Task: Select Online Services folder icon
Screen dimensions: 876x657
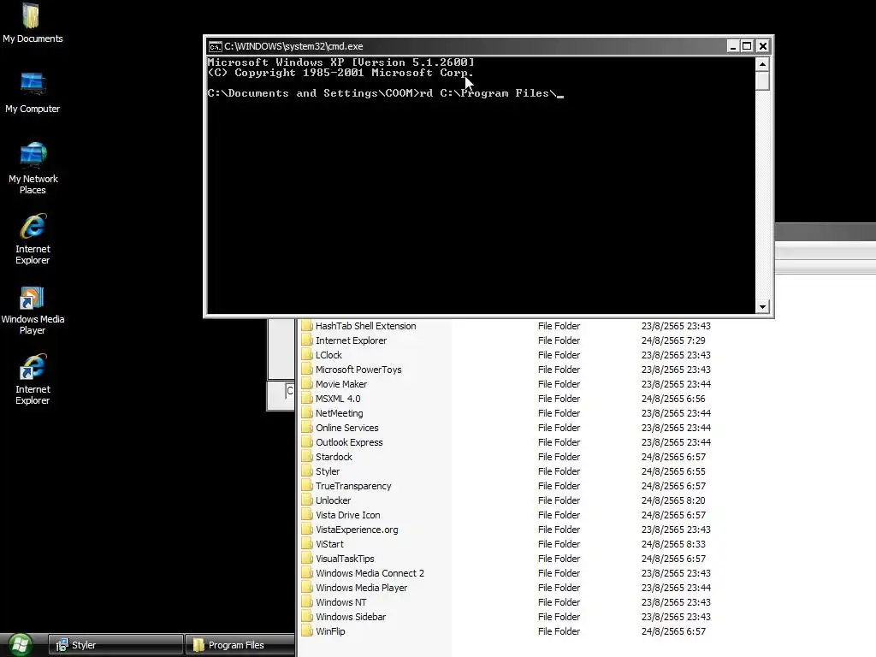Action: click(x=307, y=428)
